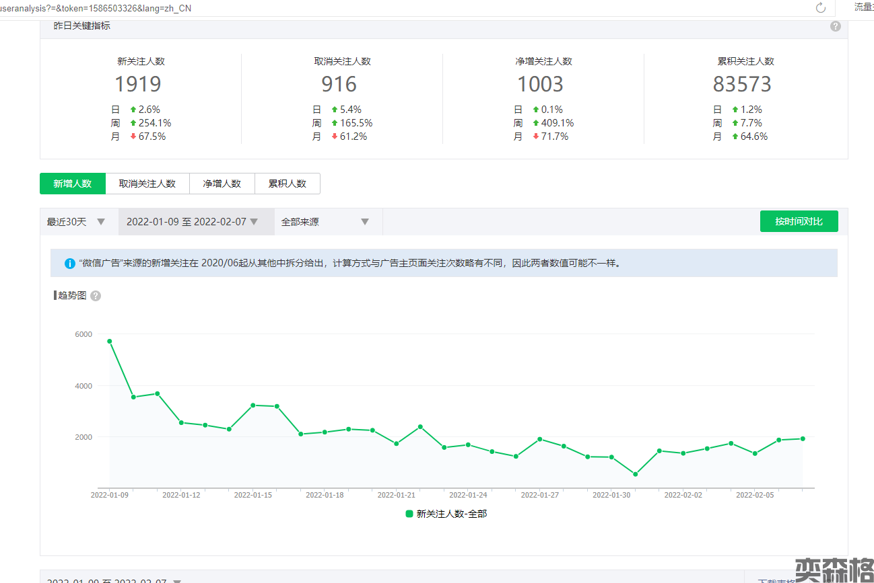Click the green legend marker for 新关注人数-全部
Image resolution: width=874 pixels, height=583 pixels.
click(409, 514)
